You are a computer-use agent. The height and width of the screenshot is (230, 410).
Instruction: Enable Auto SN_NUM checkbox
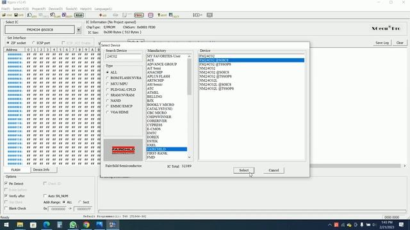[x=45, y=196]
